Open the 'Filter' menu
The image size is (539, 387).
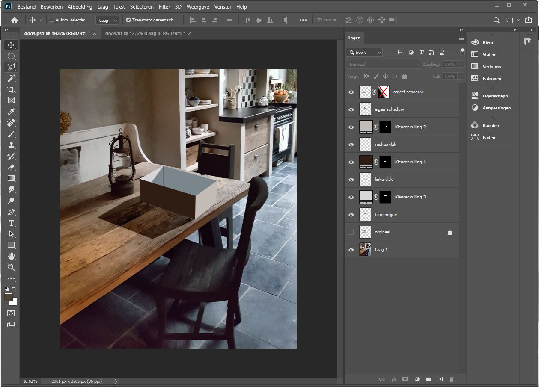(164, 7)
